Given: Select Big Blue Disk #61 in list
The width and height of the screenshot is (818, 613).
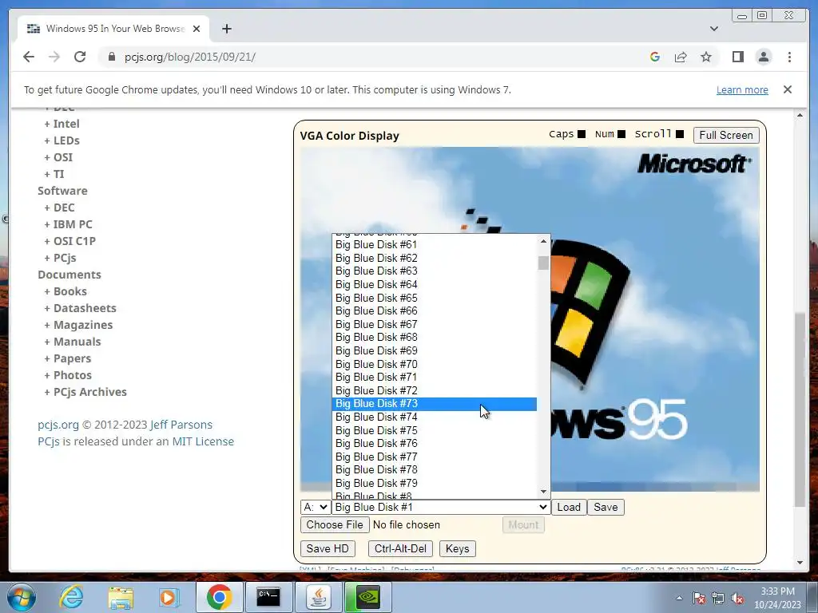Looking at the screenshot, I should pyautogui.click(x=434, y=244).
